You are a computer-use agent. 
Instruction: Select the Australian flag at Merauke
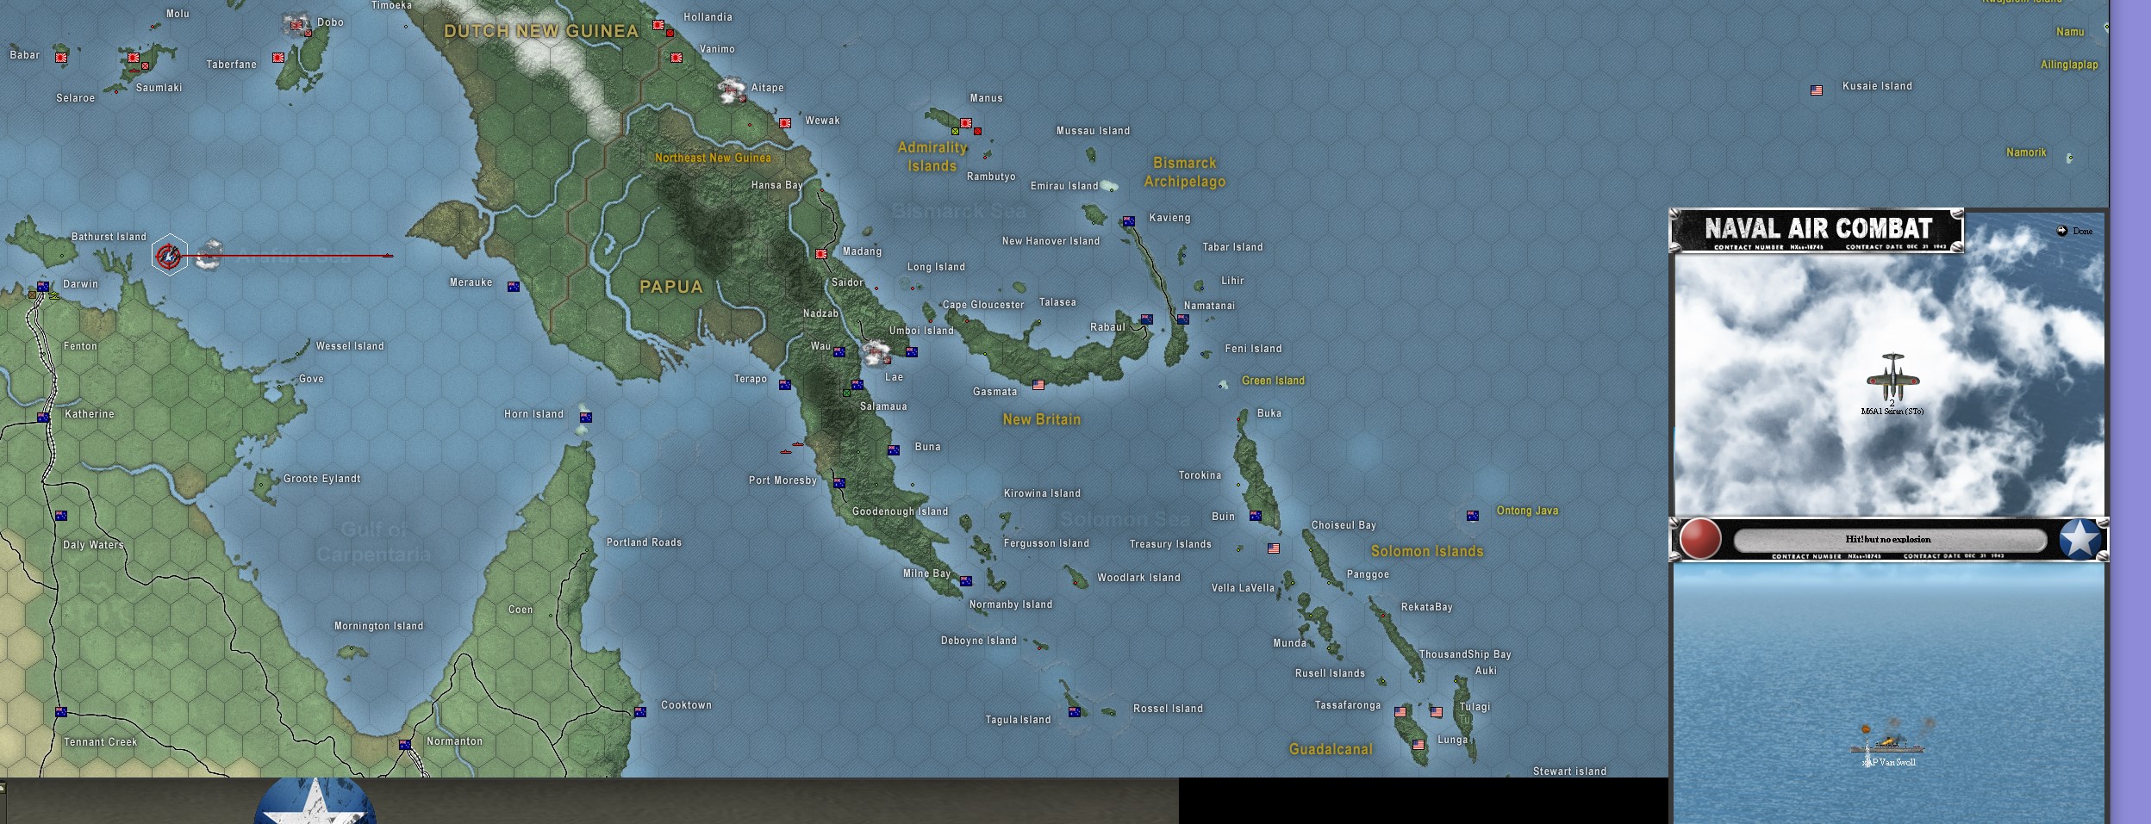pos(514,287)
